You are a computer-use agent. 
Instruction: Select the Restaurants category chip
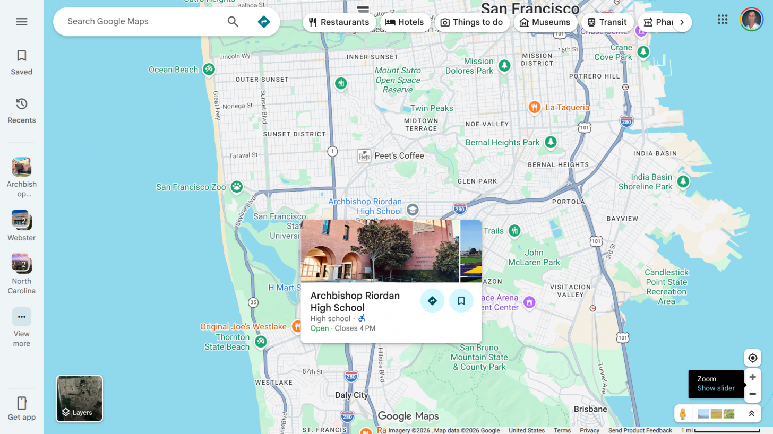click(x=339, y=22)
